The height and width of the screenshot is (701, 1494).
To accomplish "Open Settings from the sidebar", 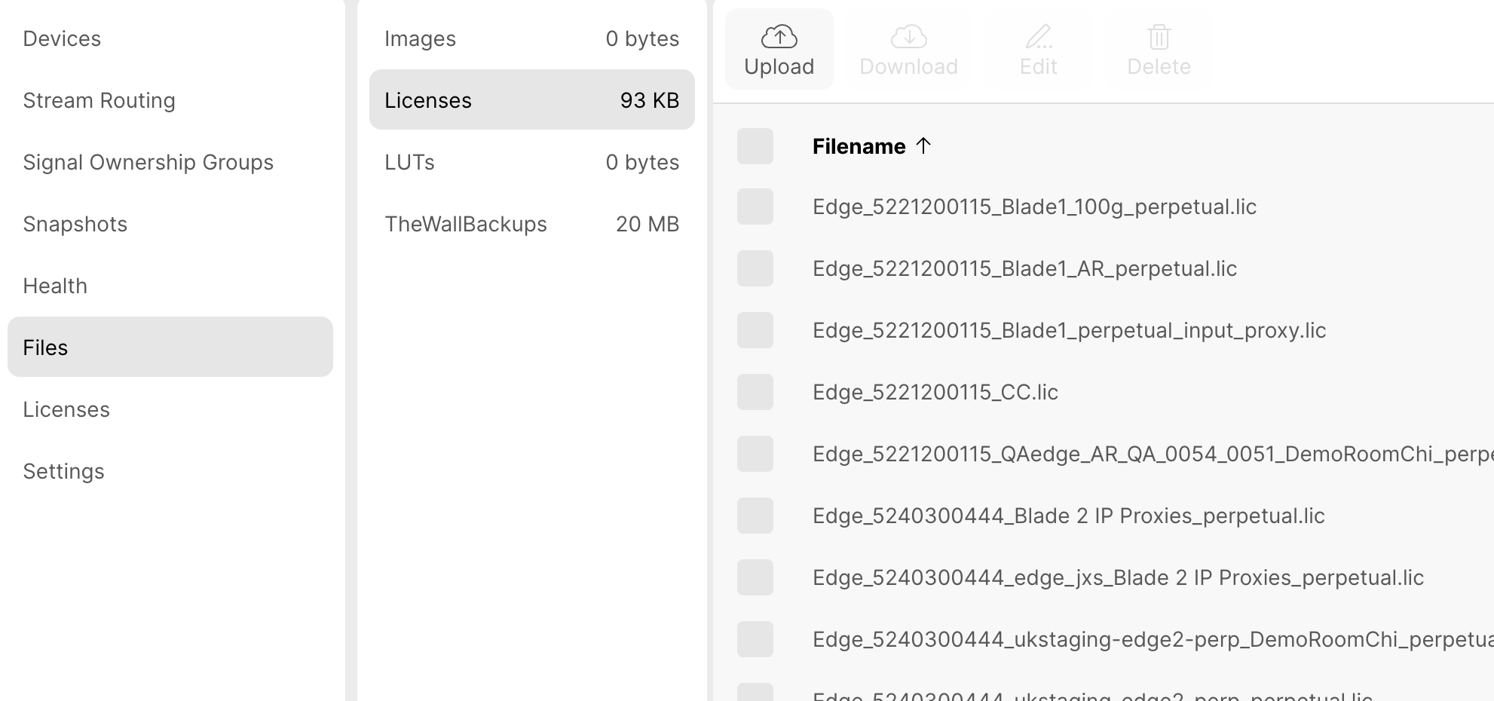I will [63, 471].
